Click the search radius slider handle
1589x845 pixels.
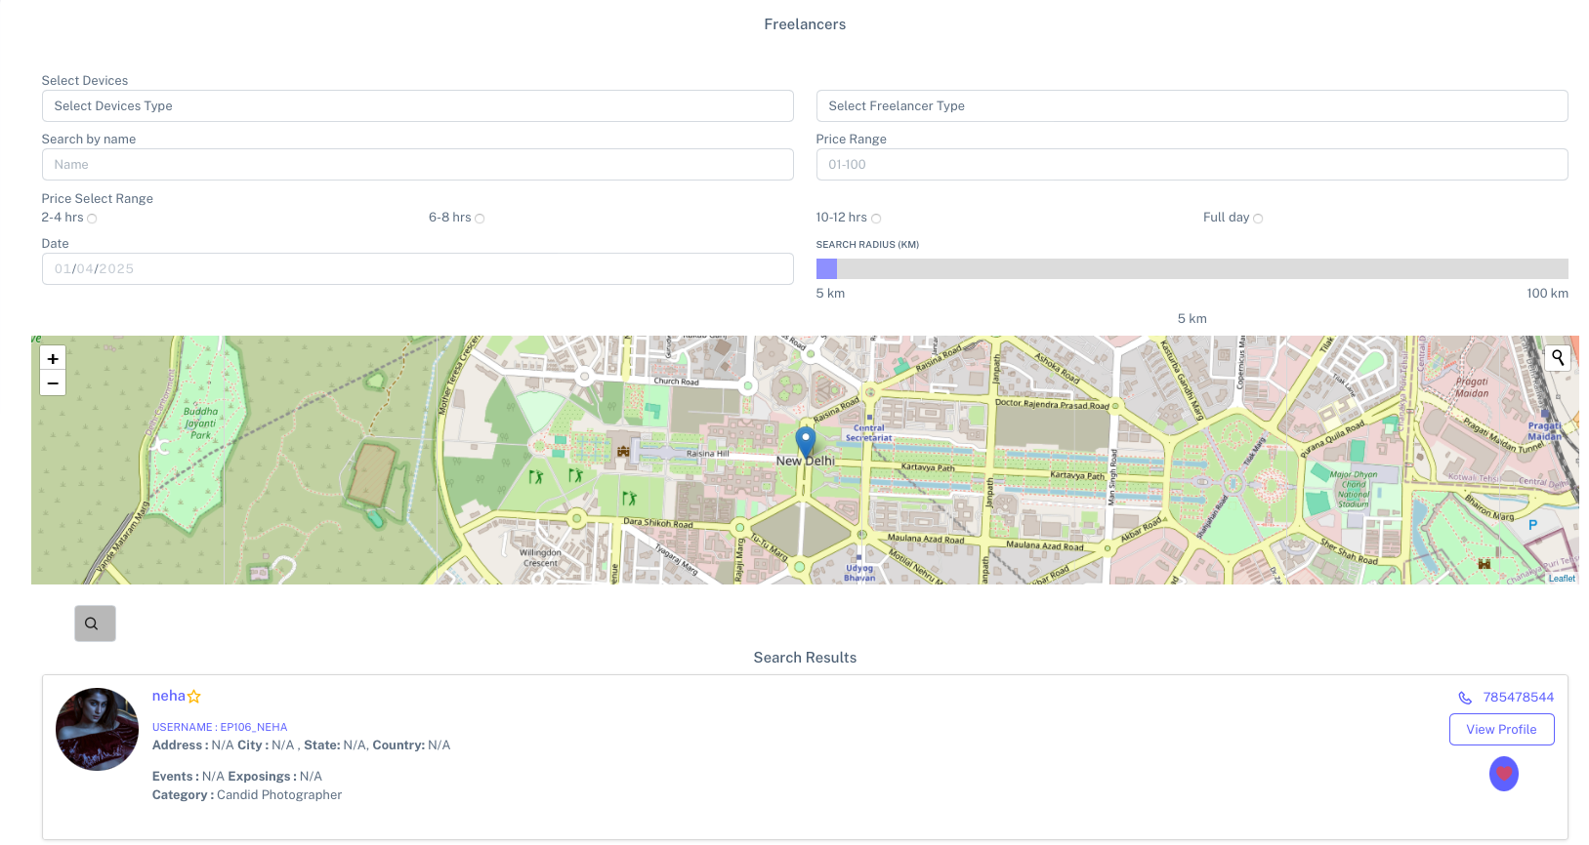(x=826, y=269)
